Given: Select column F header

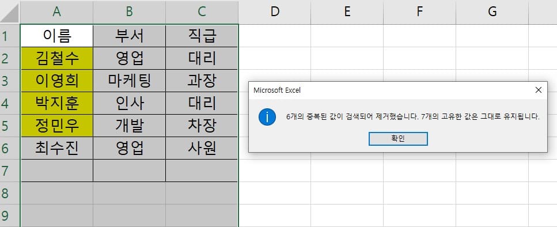Looking at the screenshot, I should tap(419, 12).
